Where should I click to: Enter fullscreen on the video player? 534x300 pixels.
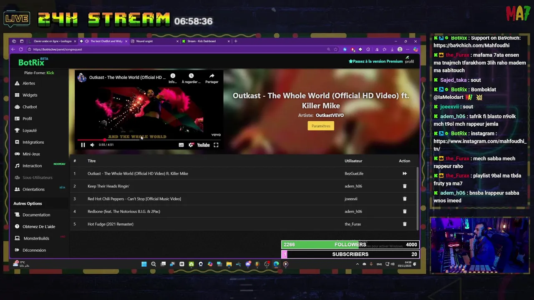click(216, 145)
